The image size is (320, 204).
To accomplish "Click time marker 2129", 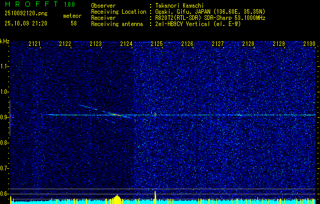I will 279,43.
